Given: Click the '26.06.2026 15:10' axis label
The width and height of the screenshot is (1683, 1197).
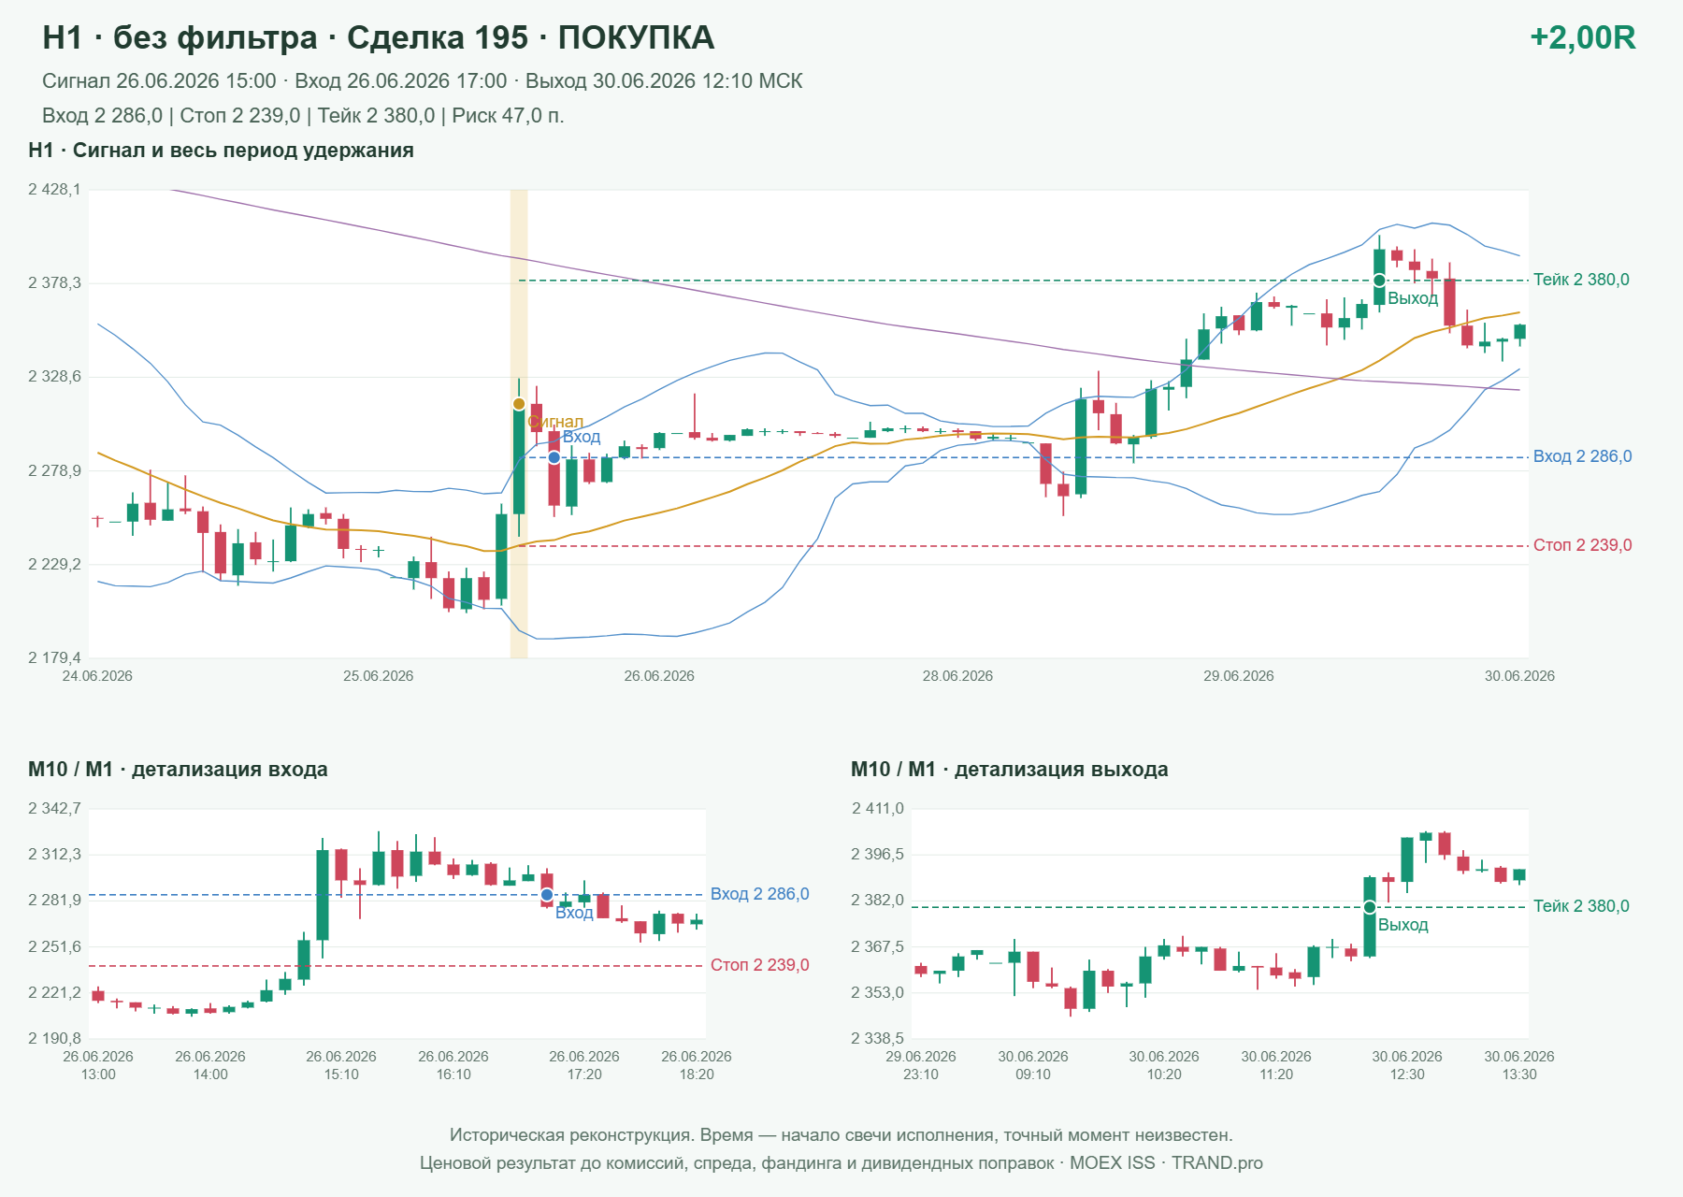Looking at the screenshot, I should 341,1065.
